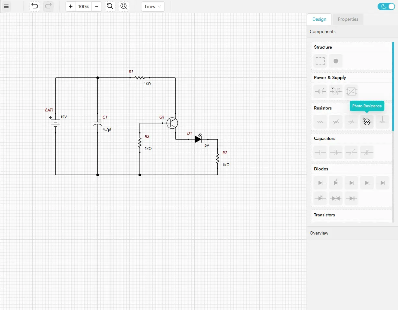The height and width of the screenshot is (310, 398).
Task: Click the BAT1 designator label
Action: pos(49,110)
